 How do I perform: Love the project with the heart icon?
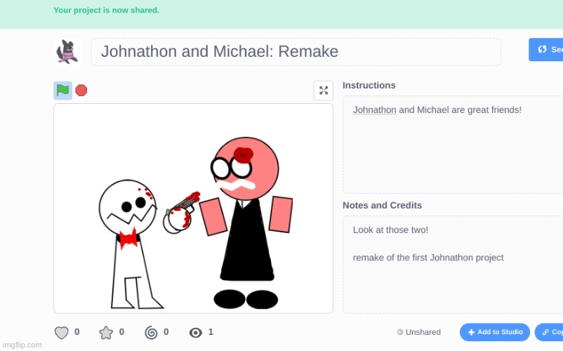(x=62, y=333)
